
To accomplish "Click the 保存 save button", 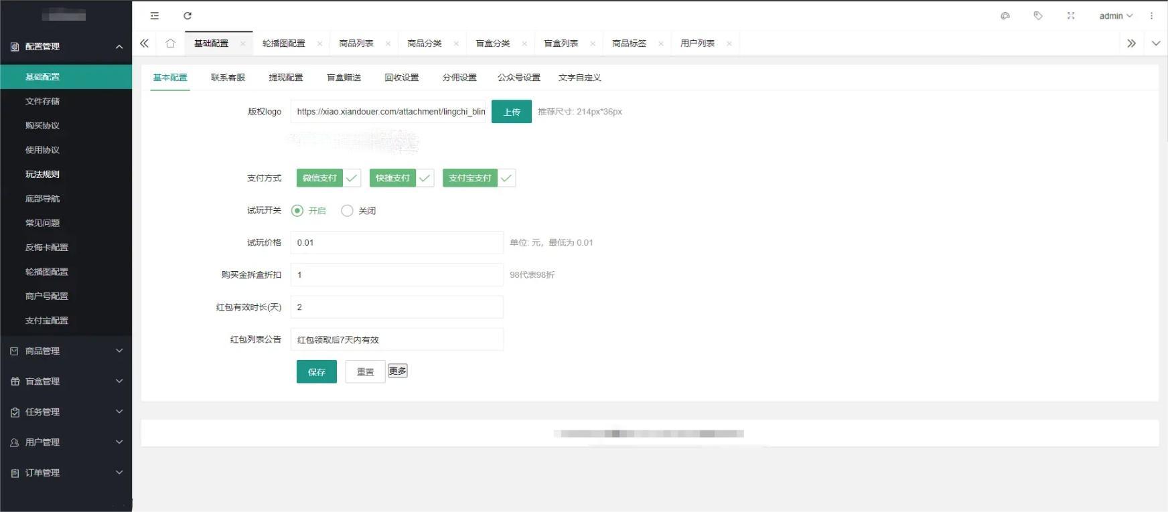I will click(317, 372).
